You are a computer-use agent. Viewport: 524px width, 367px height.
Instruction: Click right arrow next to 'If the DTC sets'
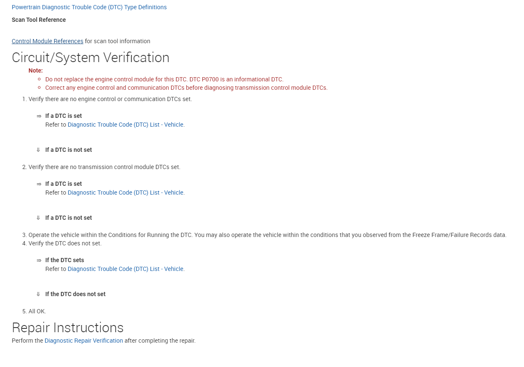coord(39,260)
